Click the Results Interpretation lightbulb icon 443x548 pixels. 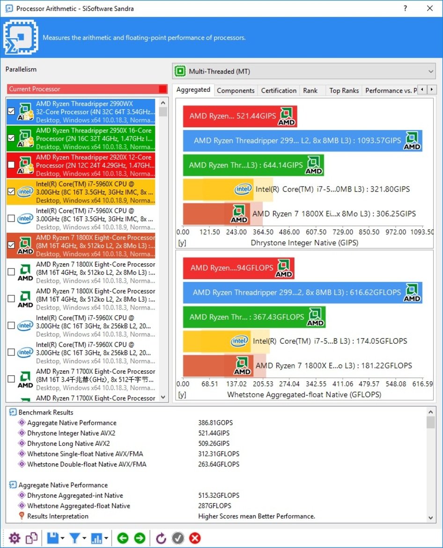(22, 516)
